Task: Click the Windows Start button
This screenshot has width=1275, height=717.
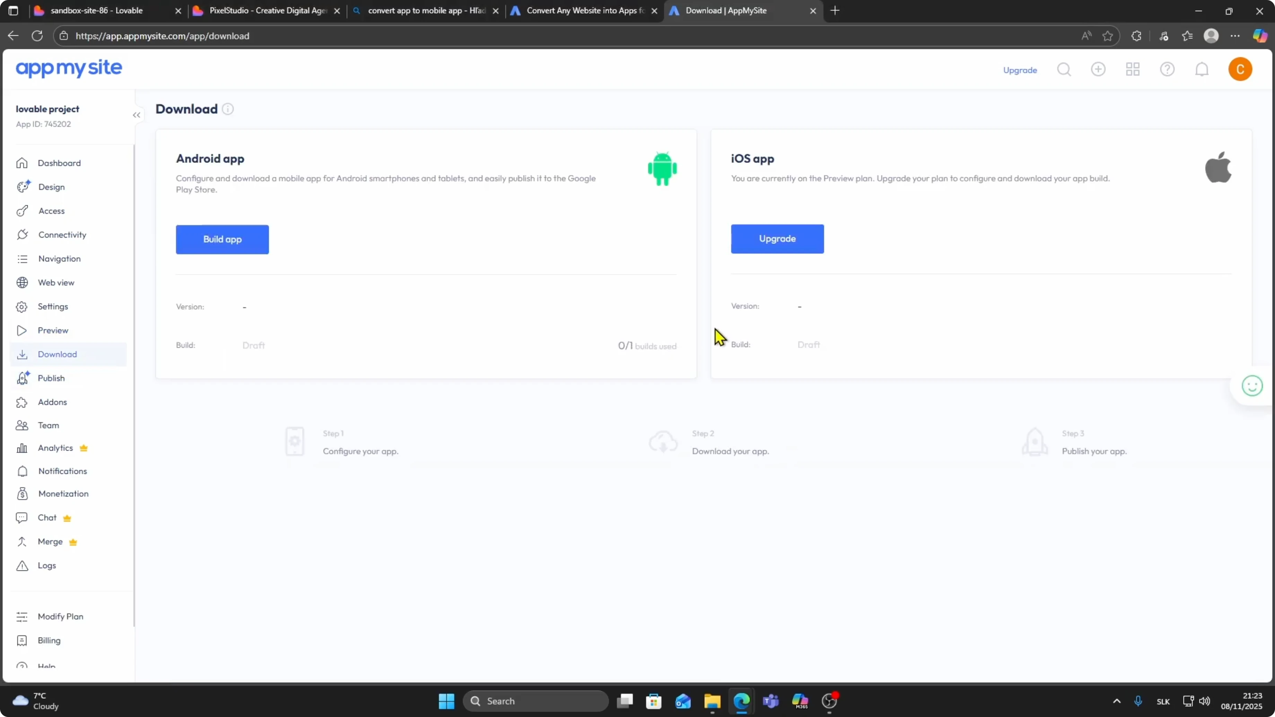Action: pos(447,701)
